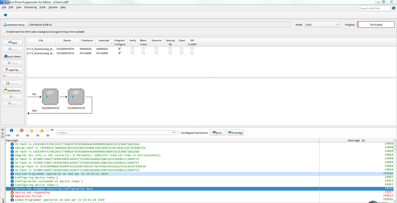Image resolution: width=397 pixels, height=203 pixels.
Task: Click Add Device button
Action: pyautogui.click(x=13, y=90)
